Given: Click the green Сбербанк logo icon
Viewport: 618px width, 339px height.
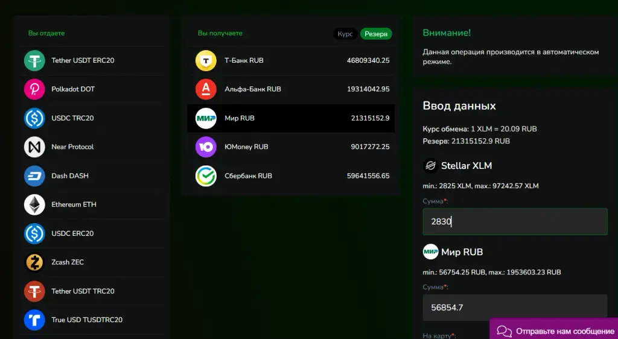Looking at the screenshot, I should pyautogui.click(x=206, y=176).
